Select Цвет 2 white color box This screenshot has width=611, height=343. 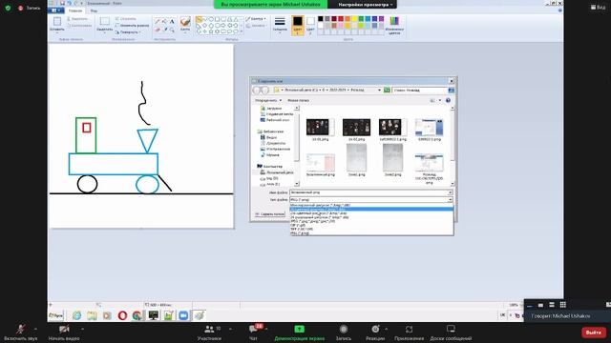click(310, 25)
